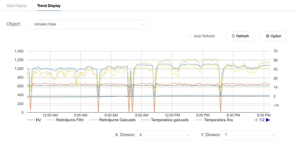
Task: Click the 1/2 legend page indicator
Action: [x=262, y=120]
